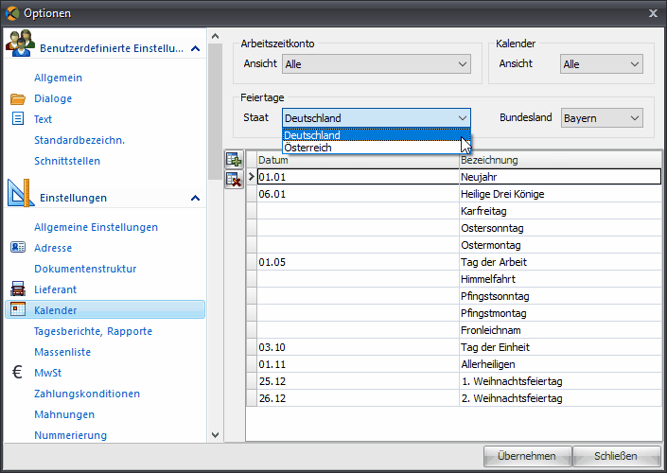The image size is (667, 473).
Task: Select the Ostersonntag row
Action: 454,228
